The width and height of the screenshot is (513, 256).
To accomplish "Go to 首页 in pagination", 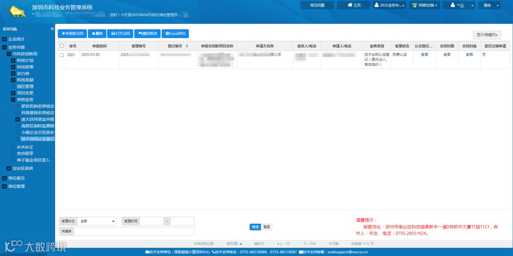I will point(259,244).
